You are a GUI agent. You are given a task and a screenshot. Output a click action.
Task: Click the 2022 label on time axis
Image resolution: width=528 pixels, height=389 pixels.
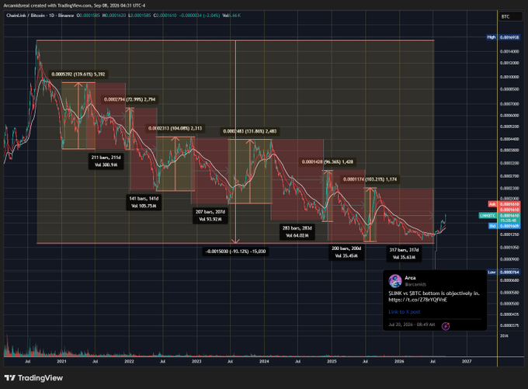(129, 361)
